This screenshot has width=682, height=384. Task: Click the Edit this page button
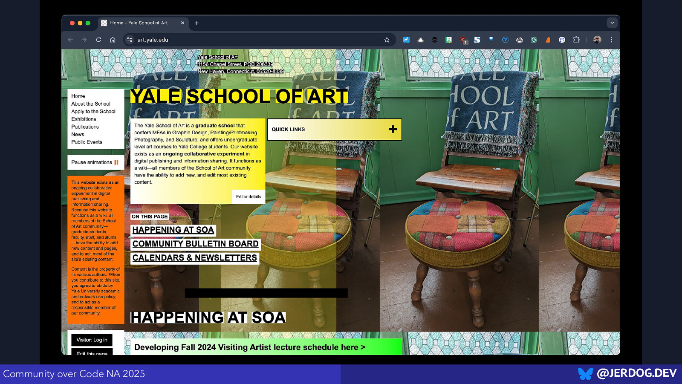tap(92, 352)
